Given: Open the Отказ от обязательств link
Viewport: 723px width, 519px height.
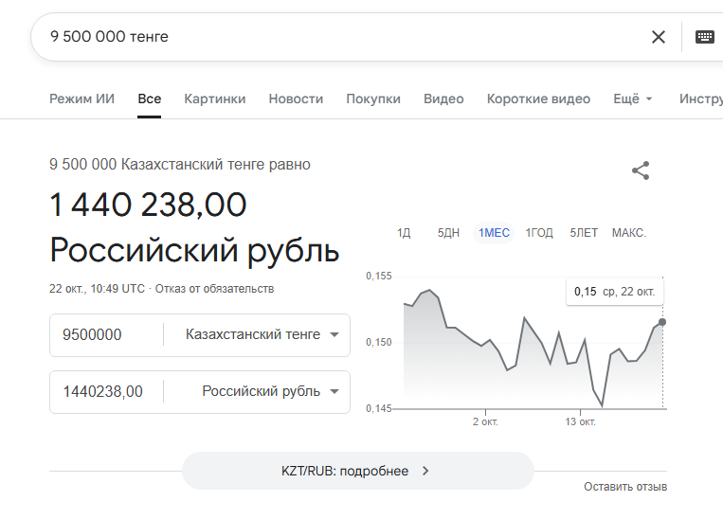Looking at the screenshot, I should click(214, 289).
